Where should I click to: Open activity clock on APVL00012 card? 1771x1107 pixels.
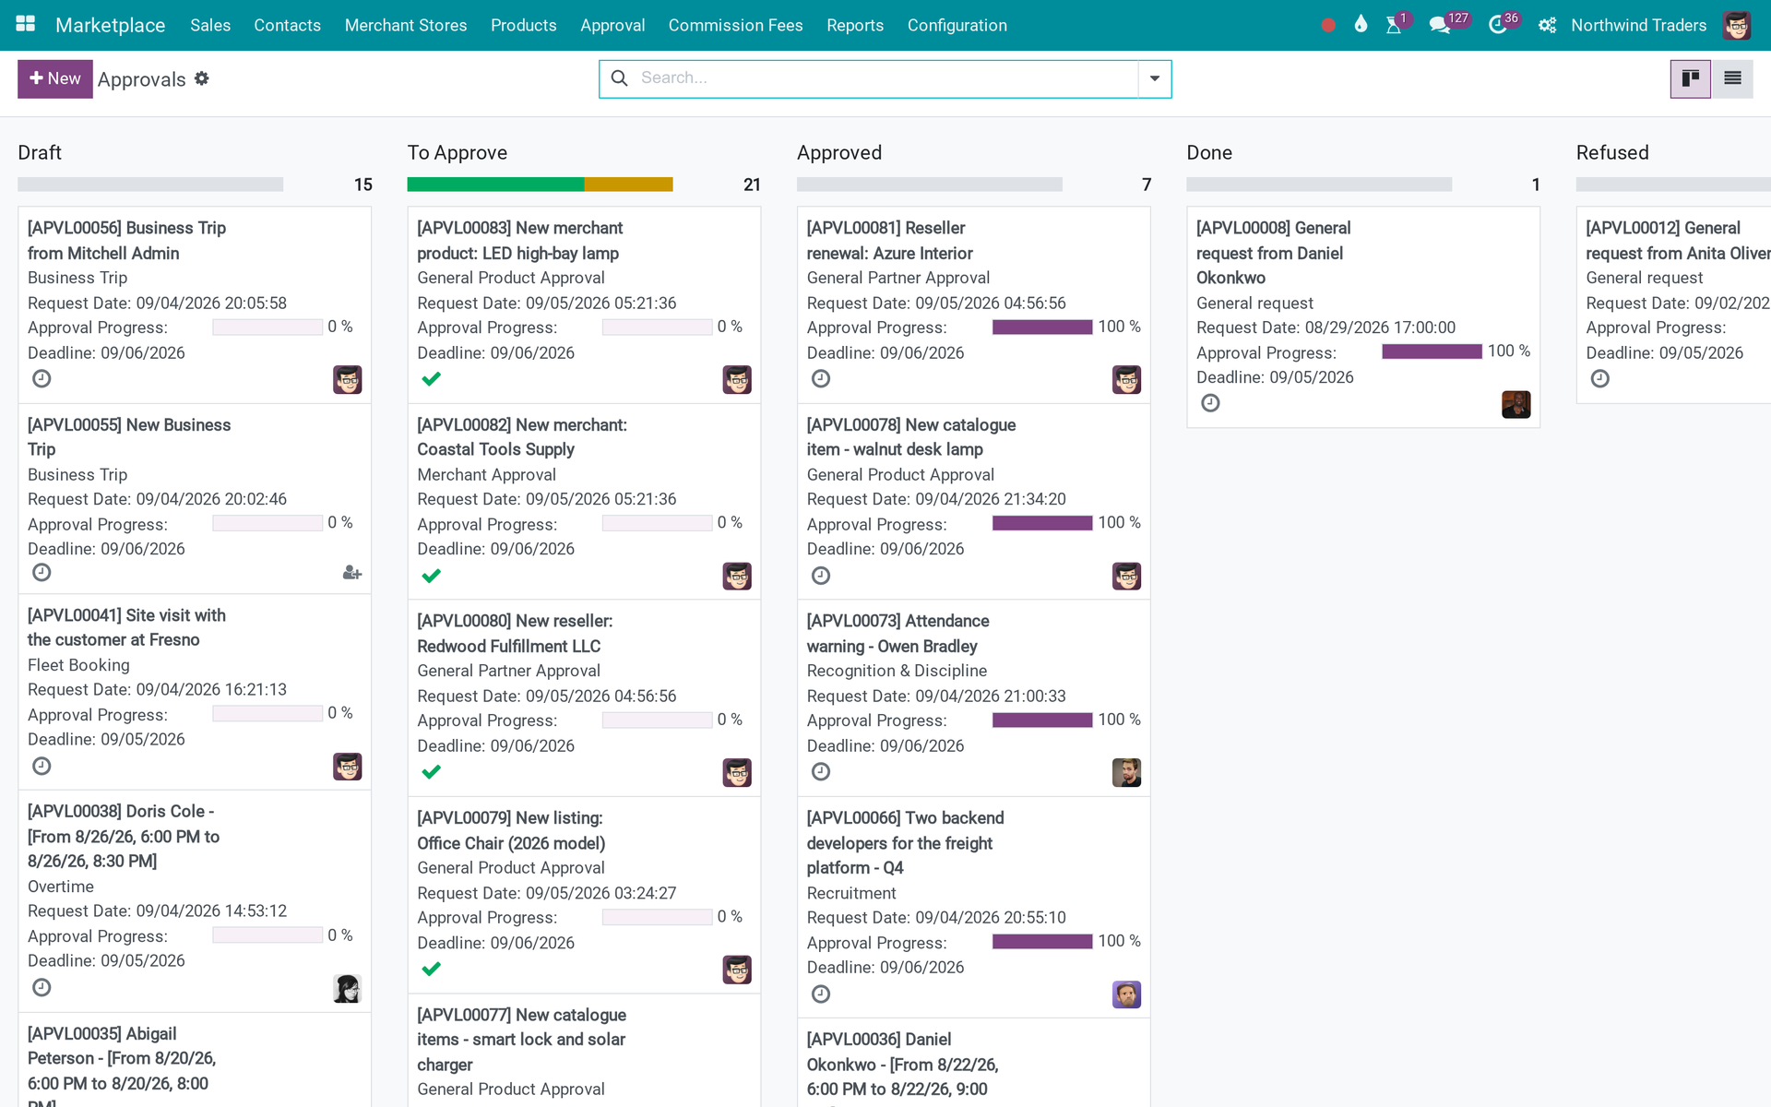point(1600,378)
